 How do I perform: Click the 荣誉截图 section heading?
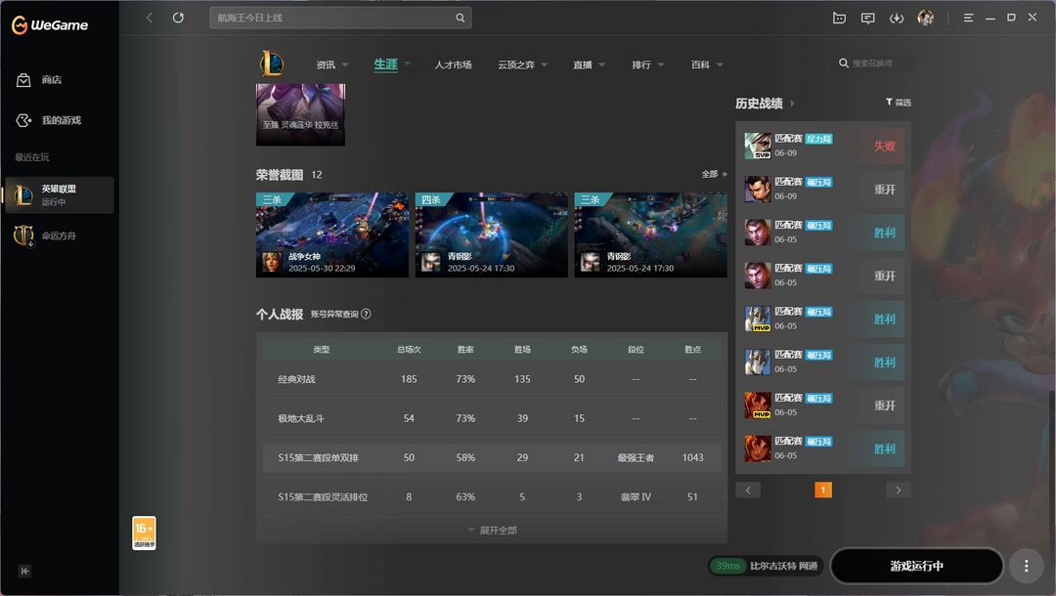pos(280,175)
